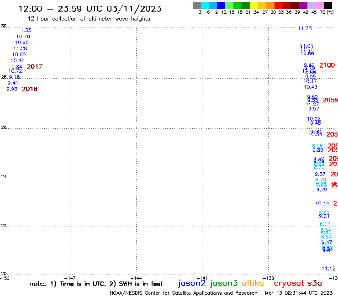Click the jason2 satellite label
Screen dimensions: 338x297
(x=192, y=283)
